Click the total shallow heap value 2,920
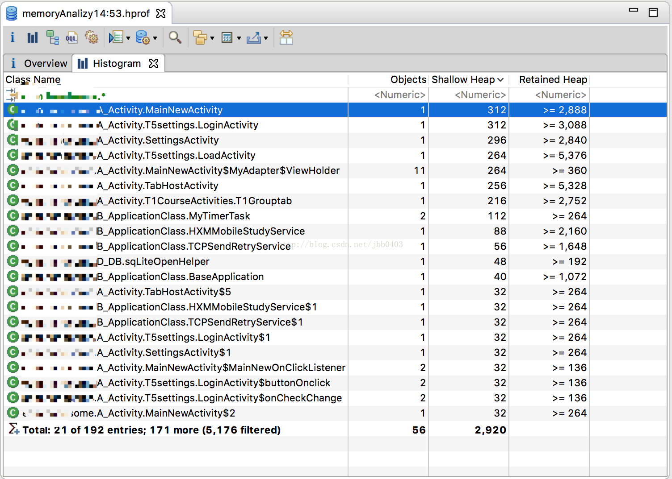Image resolution: width=672 pixels, height=479 pixels. (x=491, y=430)
